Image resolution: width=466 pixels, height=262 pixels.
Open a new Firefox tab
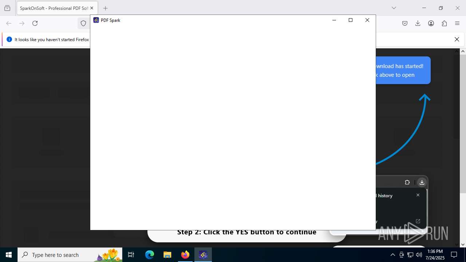pos(105,8)
